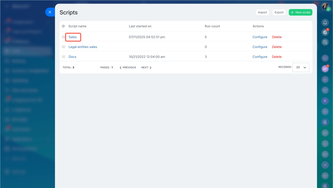Go to the Next page
The width and height of the screenshot is (333, 188).
coord(146,68)
